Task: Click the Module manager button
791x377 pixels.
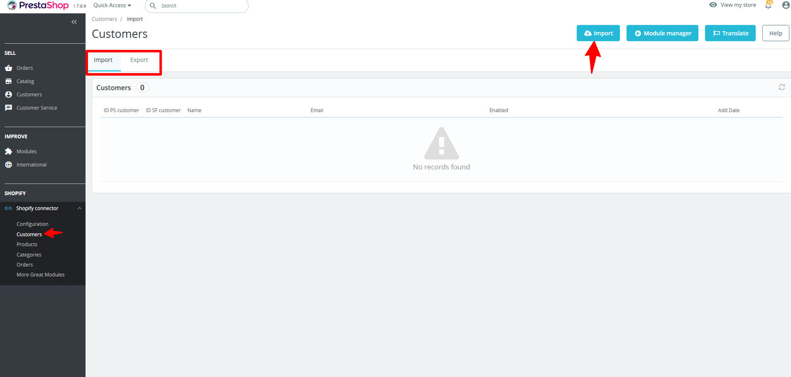Action: pyautogui.click(x=662, y=33)
